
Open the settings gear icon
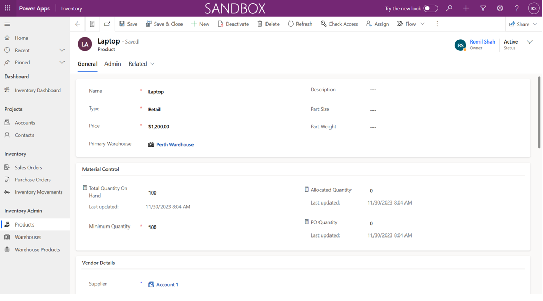[500, 8]
